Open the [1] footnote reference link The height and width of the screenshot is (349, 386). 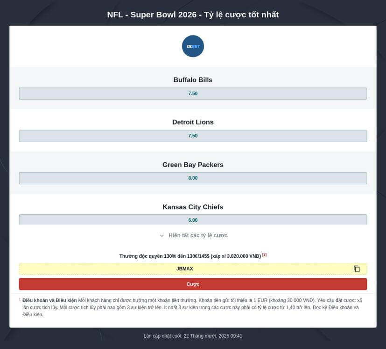point(264,254)
